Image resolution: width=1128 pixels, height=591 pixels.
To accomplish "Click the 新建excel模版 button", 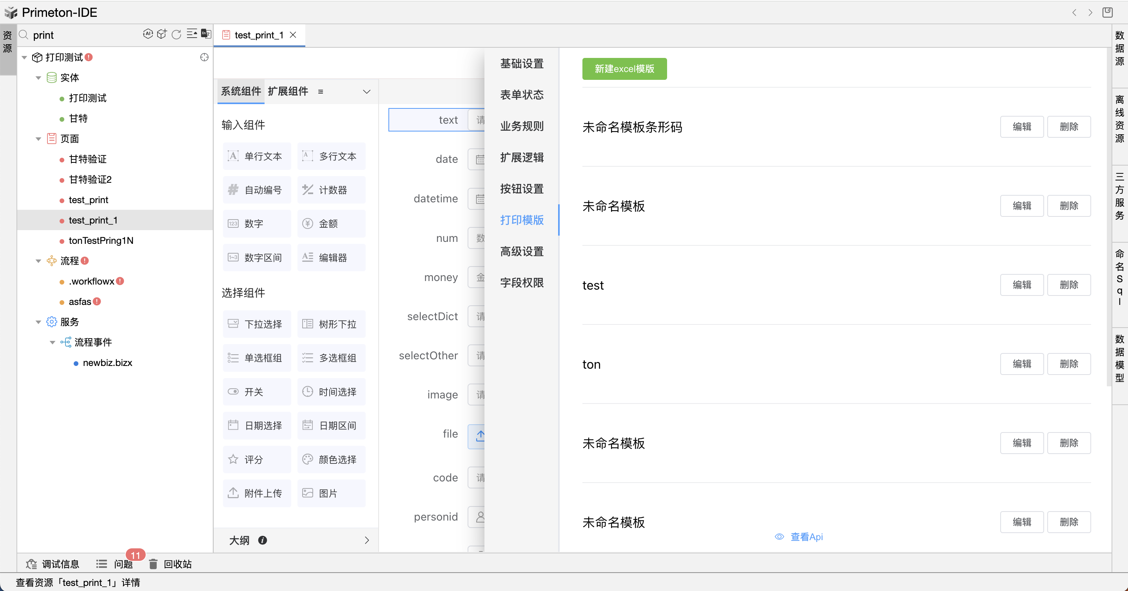I will point(624,68).
